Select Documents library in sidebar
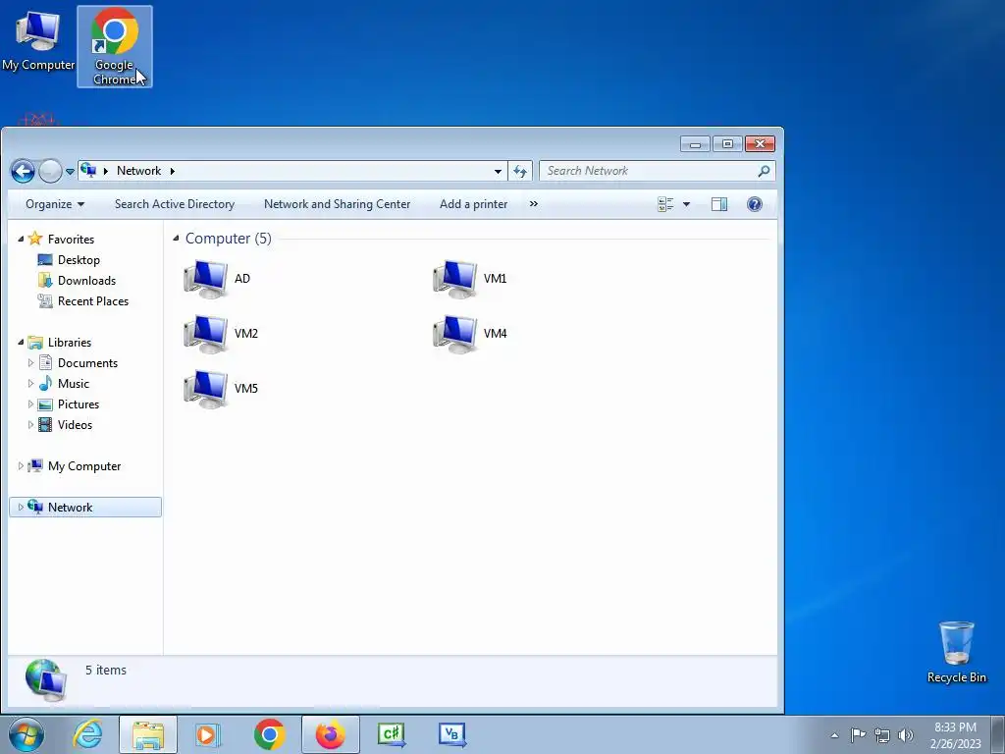Screen dimensions: 1005x754 click(87, 363)
